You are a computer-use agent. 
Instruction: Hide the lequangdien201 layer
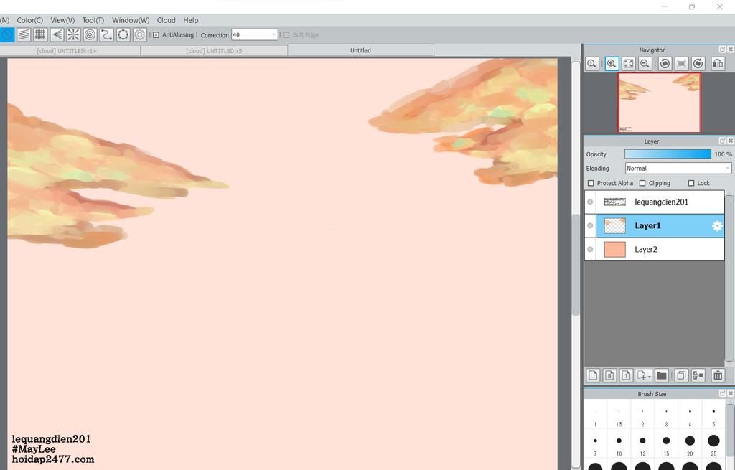click(x=590, y=202)
